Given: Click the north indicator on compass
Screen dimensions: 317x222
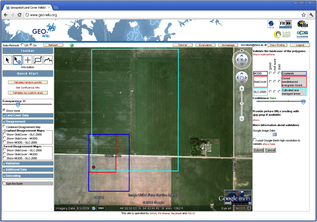Looking at the screenshot, I should pos(242,51).
